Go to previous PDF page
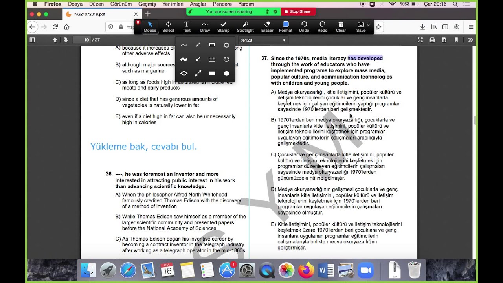Screen dimensions: 503x283 (55, 40)
